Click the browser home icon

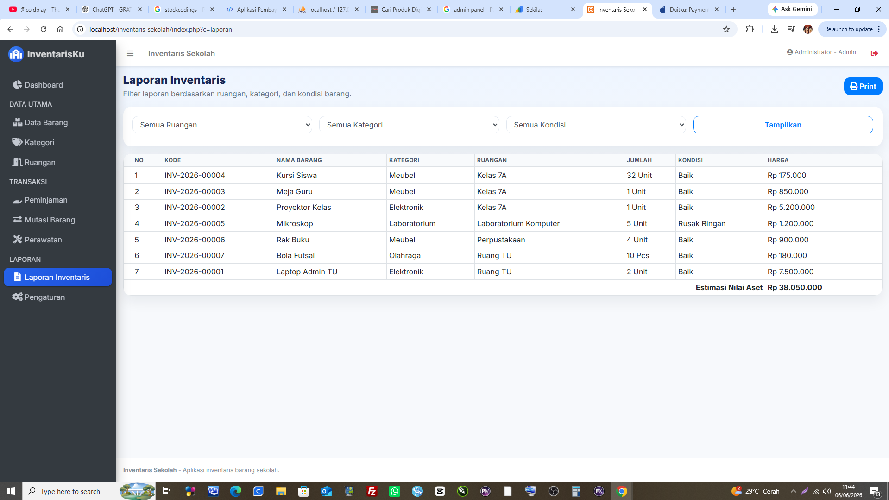point(60,29)
